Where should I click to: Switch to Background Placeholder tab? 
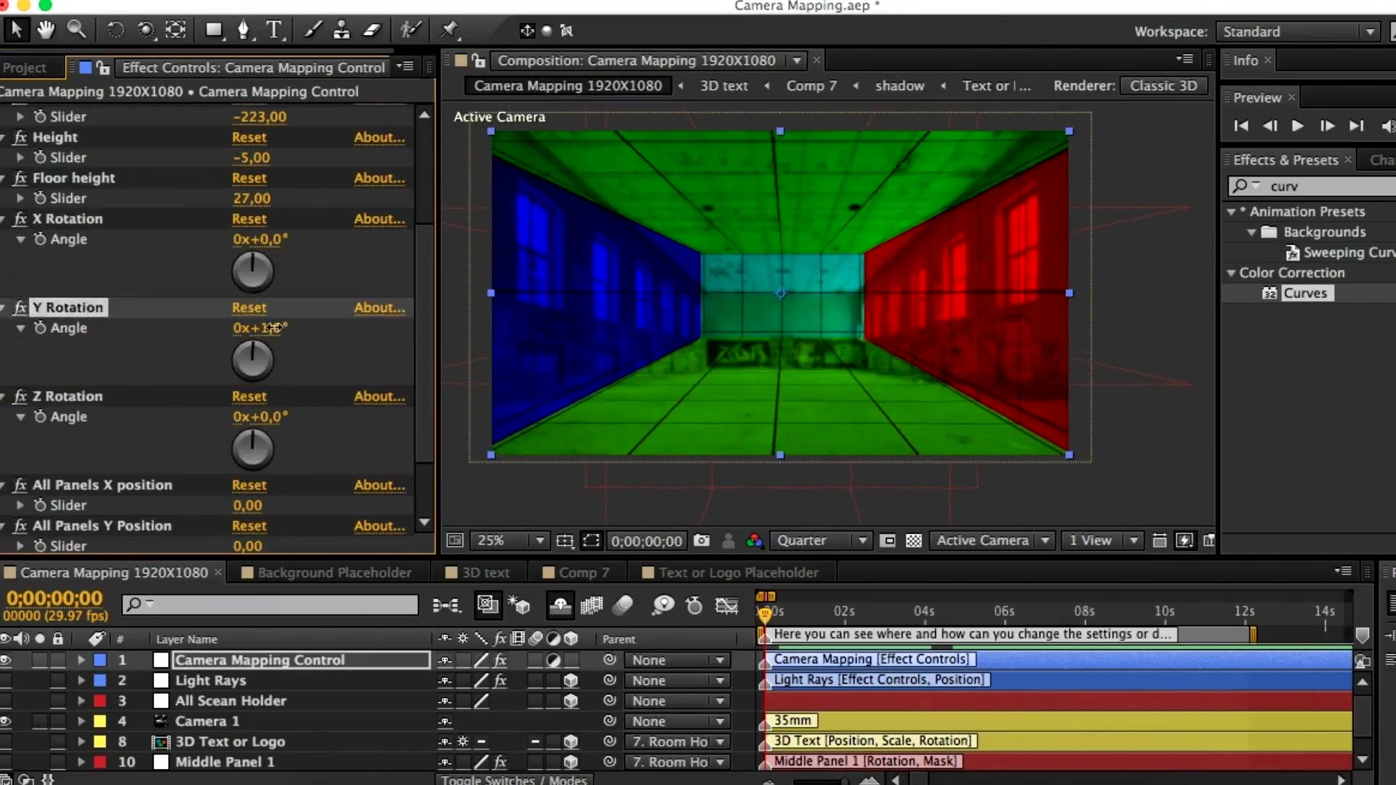pyautogui.click(x=334, y=572)
